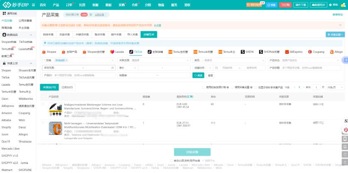The width and height of the screenshot is (348, 173).
Task: Check the first product row checkbox
Action: tap(44, 104)
